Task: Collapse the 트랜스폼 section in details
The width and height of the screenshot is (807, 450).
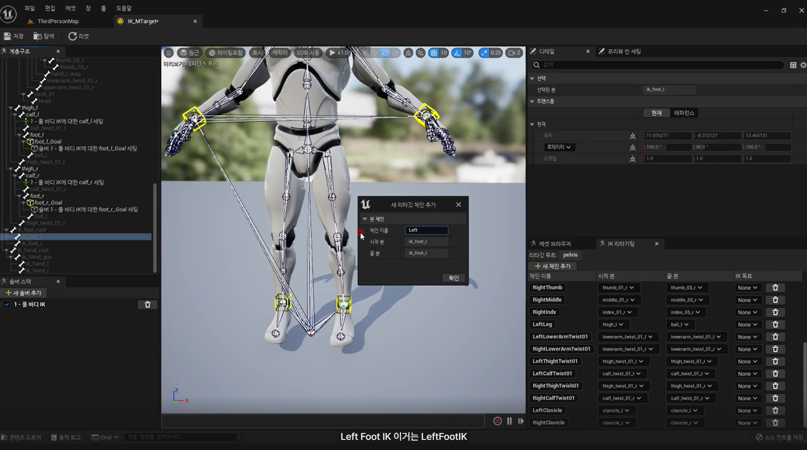Action: tap(532, 101)
